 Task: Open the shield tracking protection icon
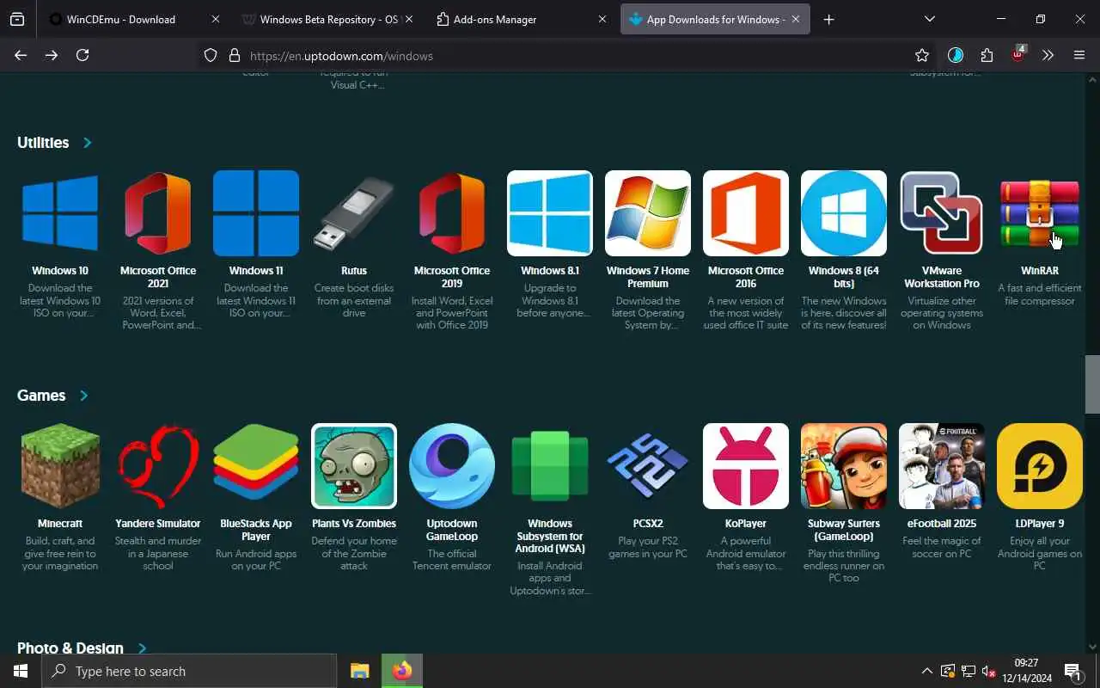point(211,55)
